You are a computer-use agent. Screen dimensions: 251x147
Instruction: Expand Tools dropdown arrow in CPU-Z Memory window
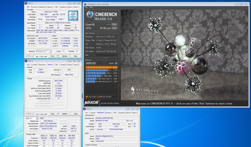tap(58, 114)
